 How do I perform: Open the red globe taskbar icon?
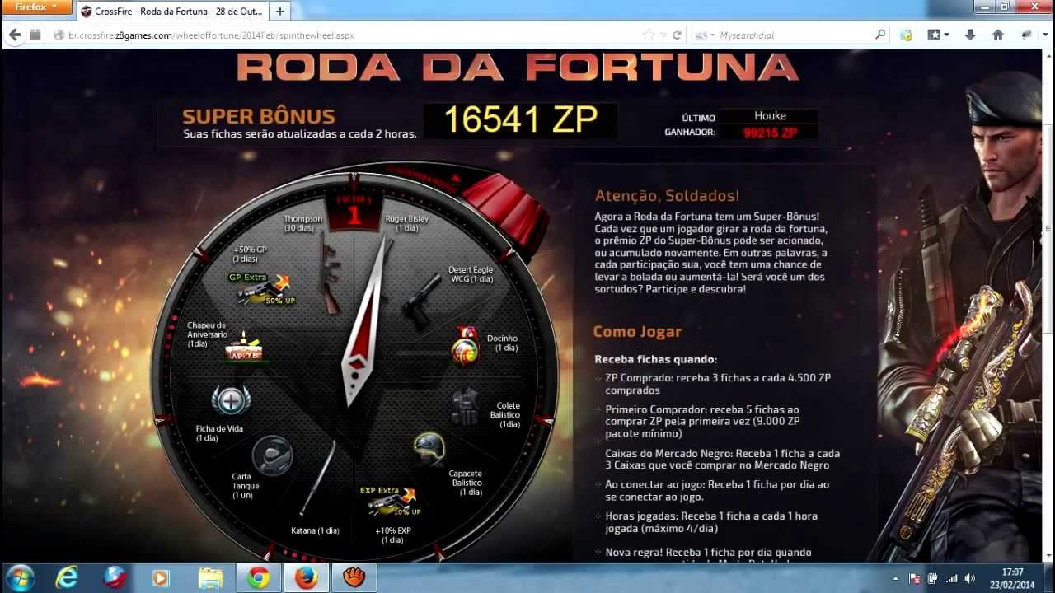115,578
